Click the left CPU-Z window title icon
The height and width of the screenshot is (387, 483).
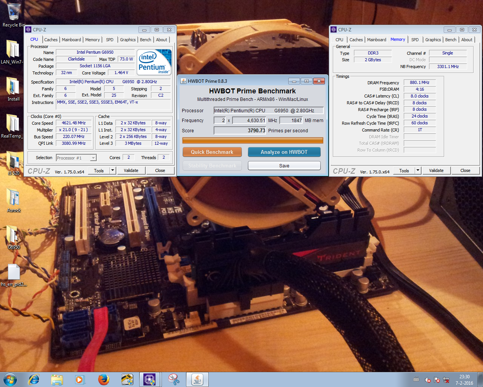(28, 29)
